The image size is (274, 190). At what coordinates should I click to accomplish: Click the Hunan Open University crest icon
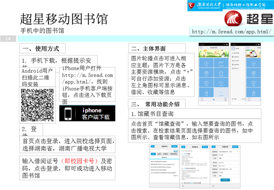tap(191, 5)
